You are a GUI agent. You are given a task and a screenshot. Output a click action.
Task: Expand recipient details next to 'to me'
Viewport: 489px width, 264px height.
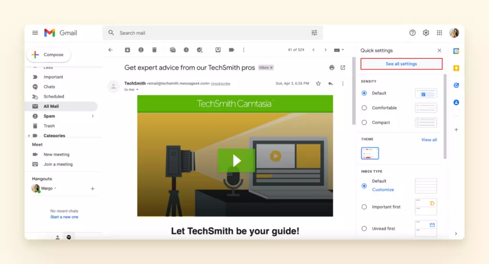tap(137, 90)
